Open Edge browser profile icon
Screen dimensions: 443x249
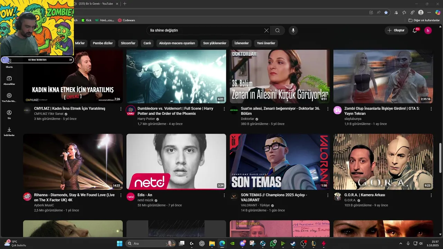point(421,12)
